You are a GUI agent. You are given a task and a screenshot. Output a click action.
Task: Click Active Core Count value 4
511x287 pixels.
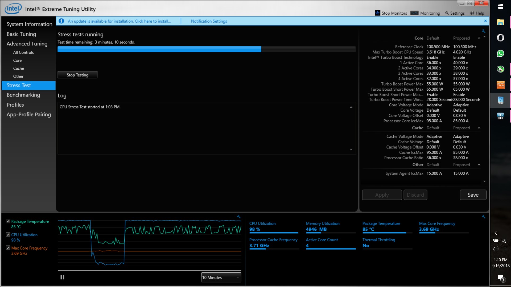coord(307,246)
